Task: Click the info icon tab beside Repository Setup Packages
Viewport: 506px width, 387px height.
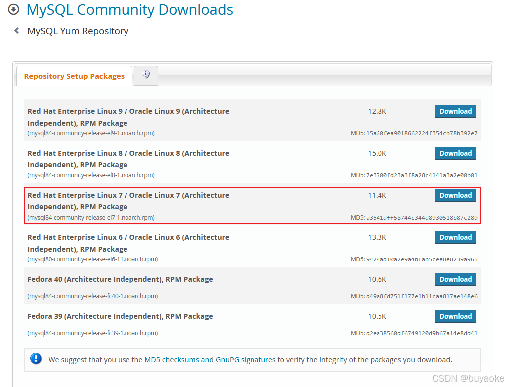Action: 145,74
